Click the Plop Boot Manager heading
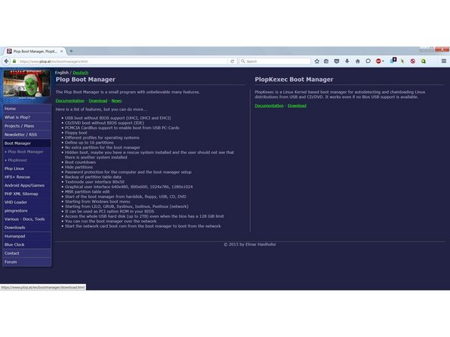The image size is (450, 337). pos(86,80)
